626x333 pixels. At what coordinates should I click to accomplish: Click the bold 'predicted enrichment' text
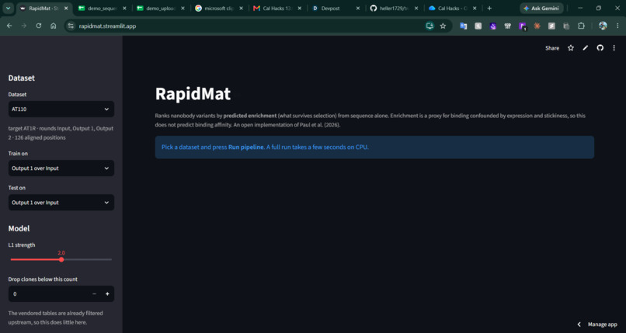[250, 116]
